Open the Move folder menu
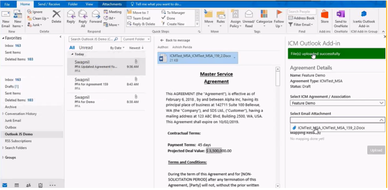This screenshot has width=388, height=190. [209, 19]
